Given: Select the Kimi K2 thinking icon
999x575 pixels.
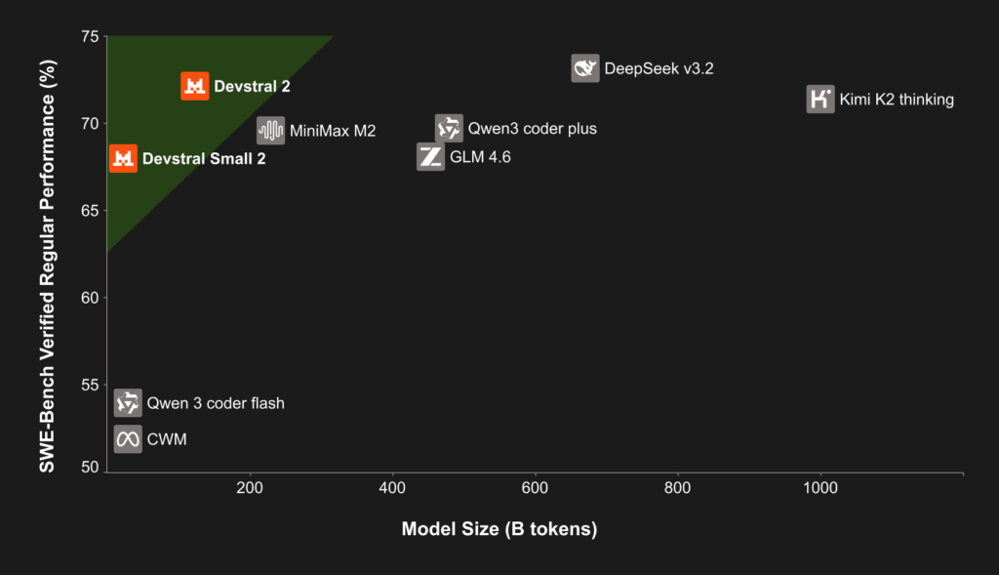Looking at the screenshot, I should [x=820, y=99].
